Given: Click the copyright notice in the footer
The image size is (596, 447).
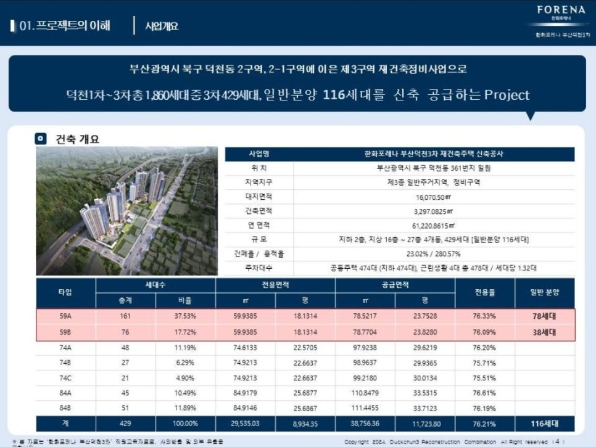Looking at the screenshot, I should 446,442.
